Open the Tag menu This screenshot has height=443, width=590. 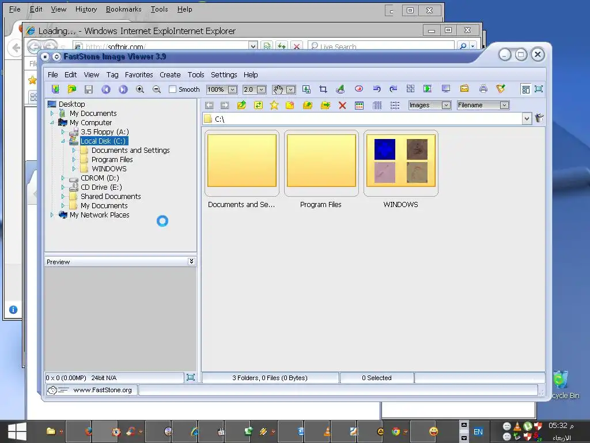tap(112, 74)
